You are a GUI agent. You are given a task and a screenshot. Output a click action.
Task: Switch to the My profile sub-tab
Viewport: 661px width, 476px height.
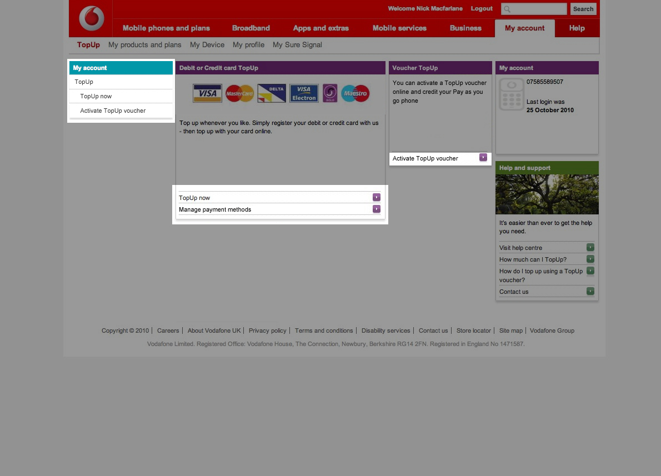tap(248, 45)
